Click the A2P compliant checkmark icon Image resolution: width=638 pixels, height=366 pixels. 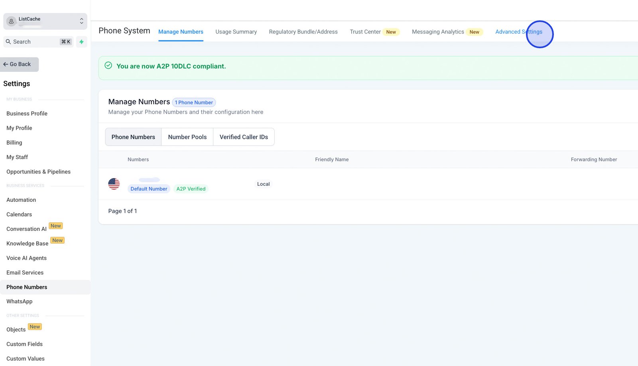tap(108, 65)
